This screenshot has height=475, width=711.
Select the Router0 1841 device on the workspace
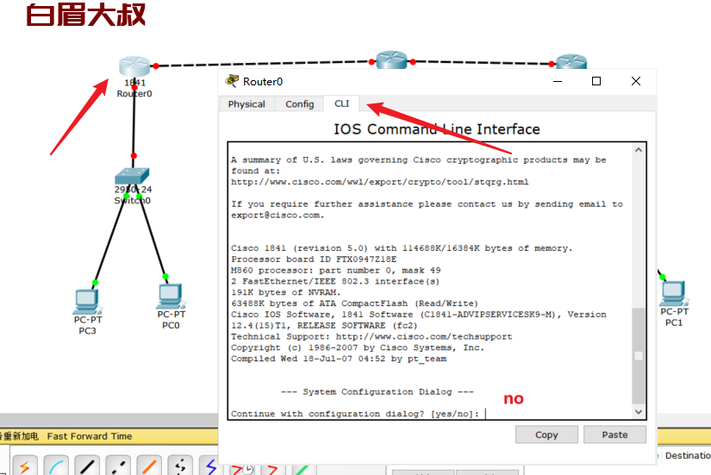(x=134, y=66)
